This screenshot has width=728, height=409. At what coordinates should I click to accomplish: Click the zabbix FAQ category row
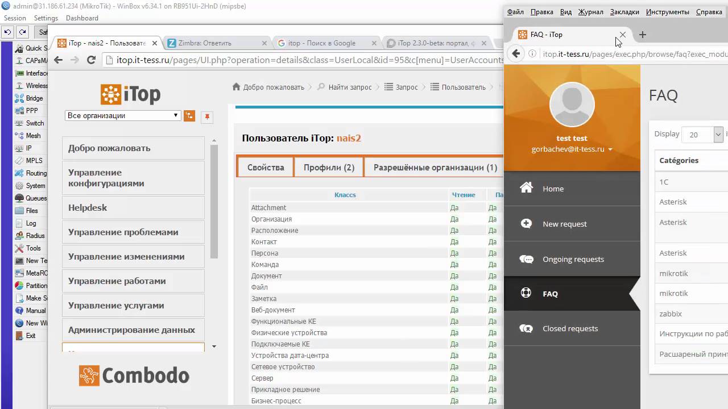click(x=691, y=314)
